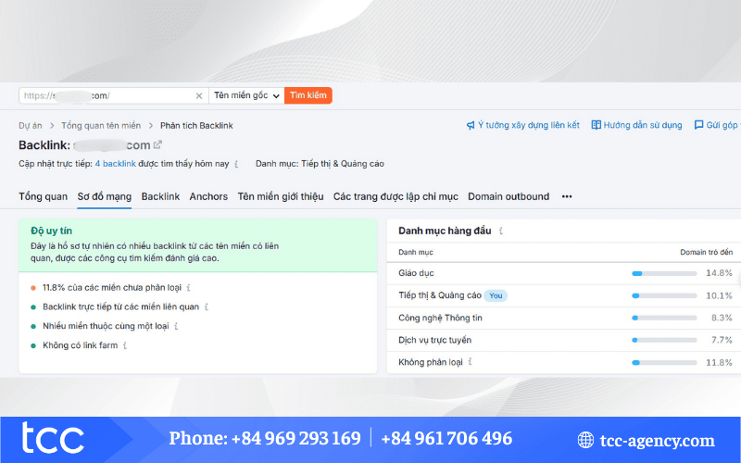Info icon beside Danh mục hàng đầu

(501, 231)
